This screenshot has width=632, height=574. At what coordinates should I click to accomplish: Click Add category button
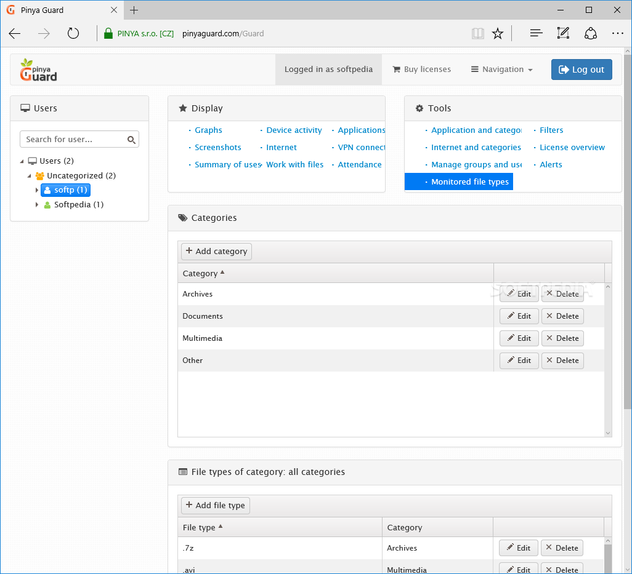point(216,251)
